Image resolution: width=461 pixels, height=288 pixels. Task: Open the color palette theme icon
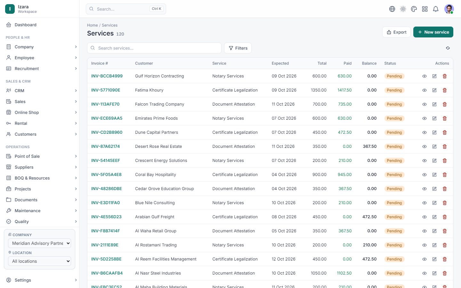pos(414,9)
